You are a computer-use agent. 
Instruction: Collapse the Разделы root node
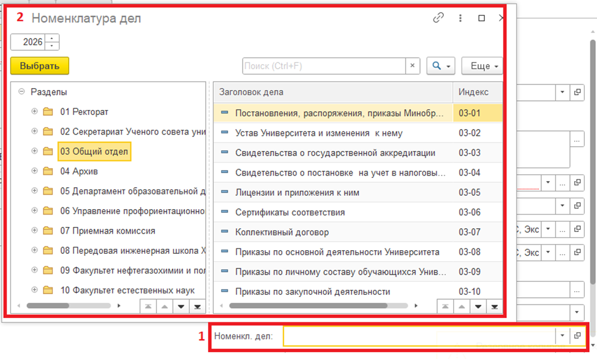(x=22, y=92)
